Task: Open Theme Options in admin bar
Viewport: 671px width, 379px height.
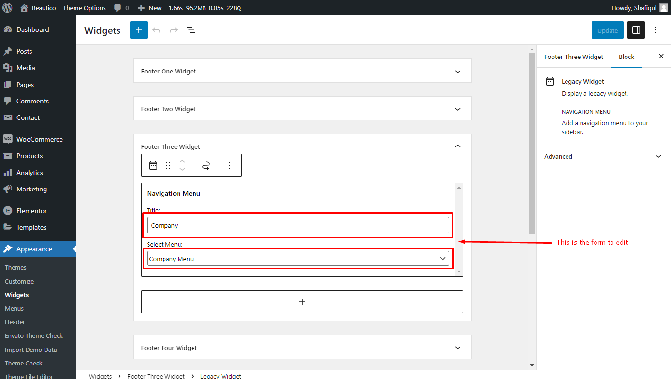Action: [x=84, y=8]
